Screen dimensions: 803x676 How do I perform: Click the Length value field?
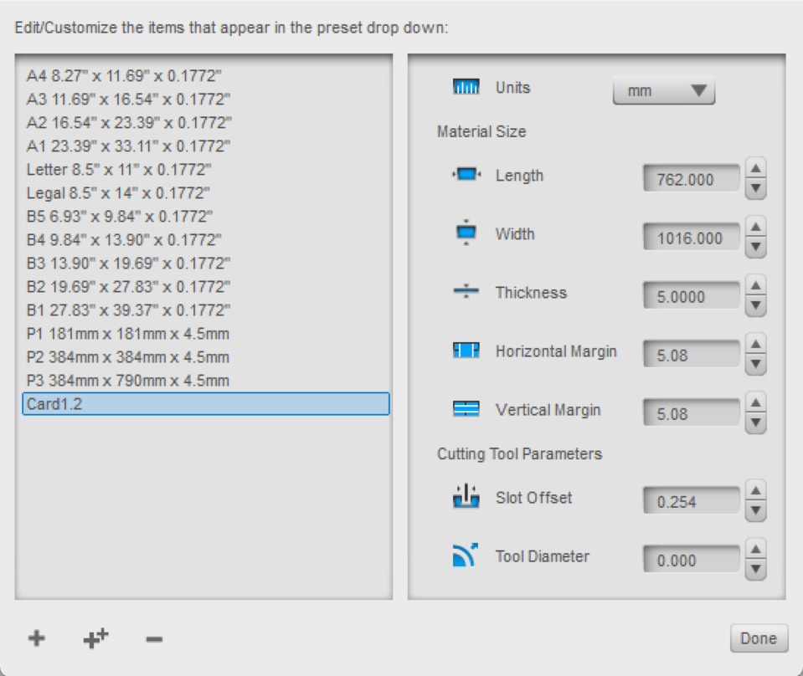pyautogui.click(x=692, y=179)
